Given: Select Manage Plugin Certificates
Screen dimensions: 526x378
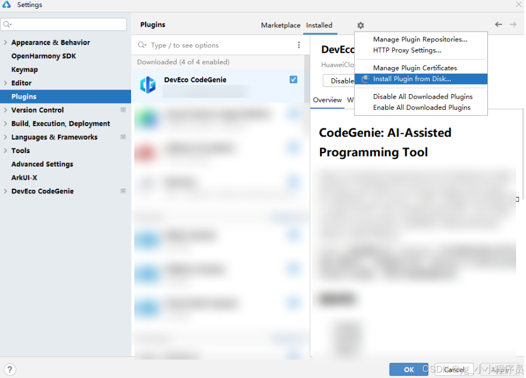Looking at the screenshot, I should point(422,68).
